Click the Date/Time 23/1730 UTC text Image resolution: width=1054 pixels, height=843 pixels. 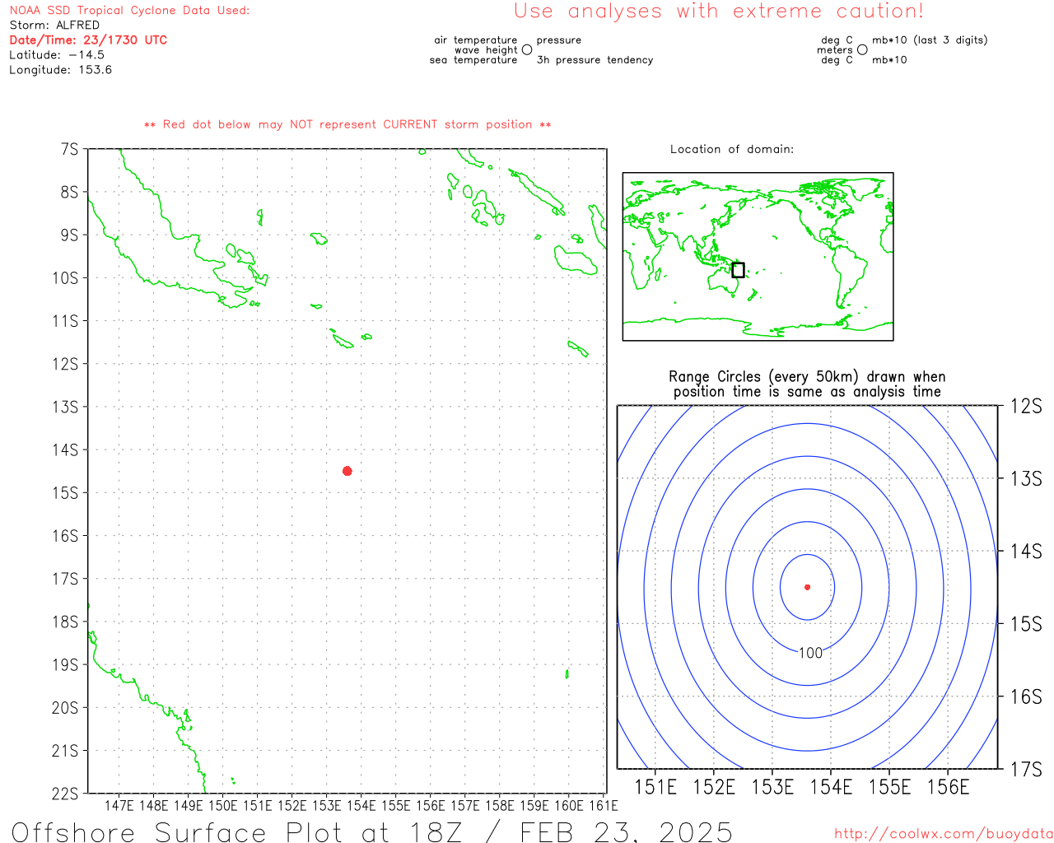(88, 40)
